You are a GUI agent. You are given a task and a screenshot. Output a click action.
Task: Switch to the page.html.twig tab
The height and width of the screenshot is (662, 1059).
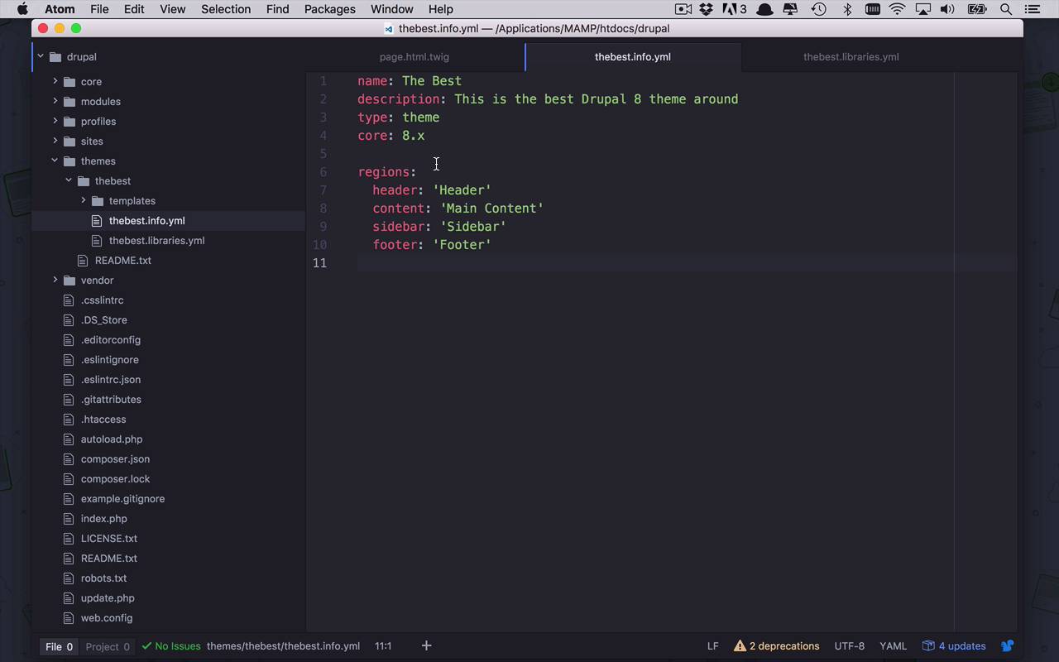(x=414, y=57)
